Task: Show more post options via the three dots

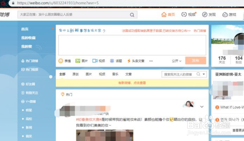Action: pos(151,61)
